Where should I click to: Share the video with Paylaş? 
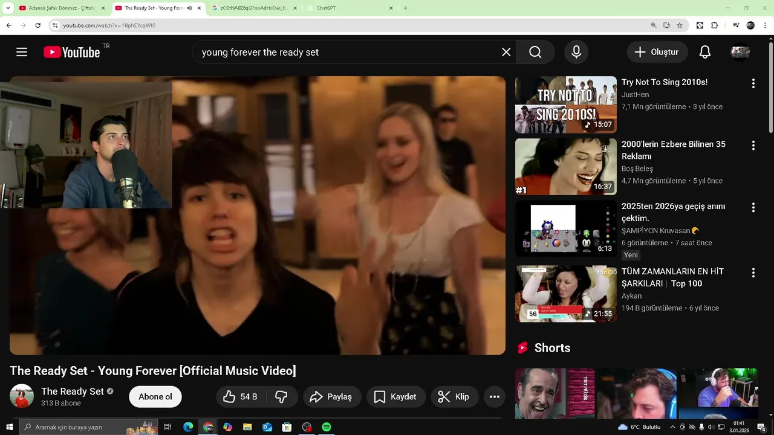click(x=331, y=397)
